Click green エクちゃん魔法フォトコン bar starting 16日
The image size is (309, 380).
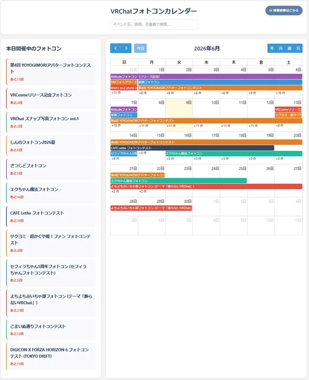(234, 154)
